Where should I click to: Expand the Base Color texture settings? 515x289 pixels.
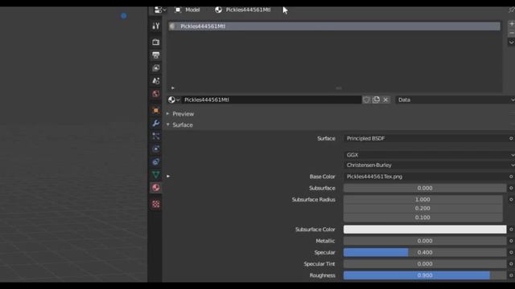click(168, 177)
